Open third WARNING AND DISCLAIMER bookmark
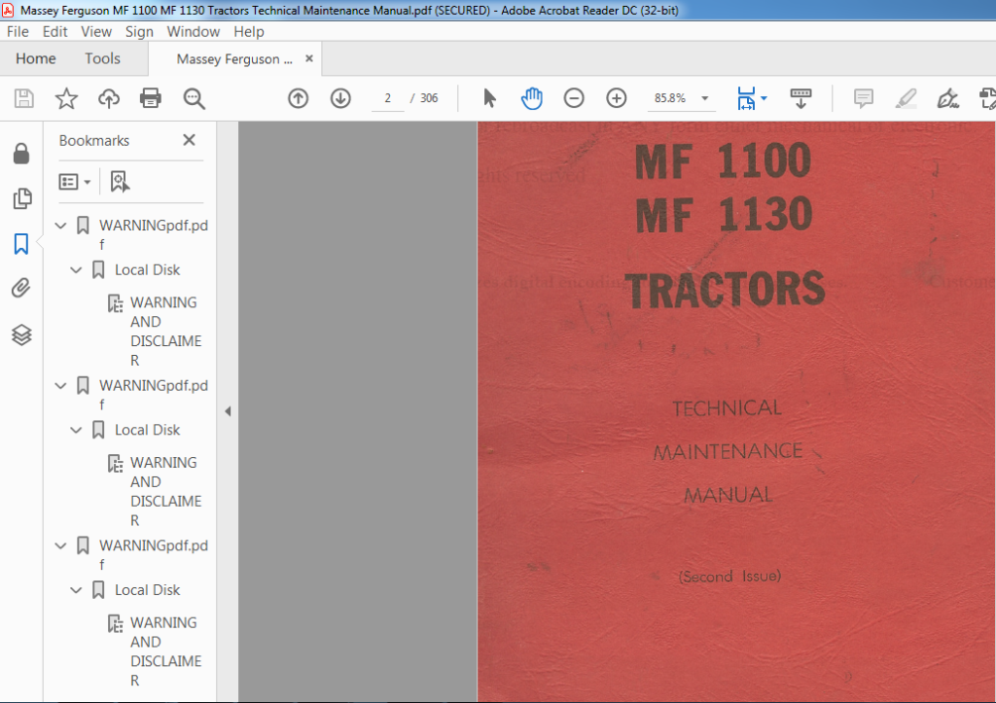The height and width of the screenshot is (703, 996). click(x=165, y=650)
